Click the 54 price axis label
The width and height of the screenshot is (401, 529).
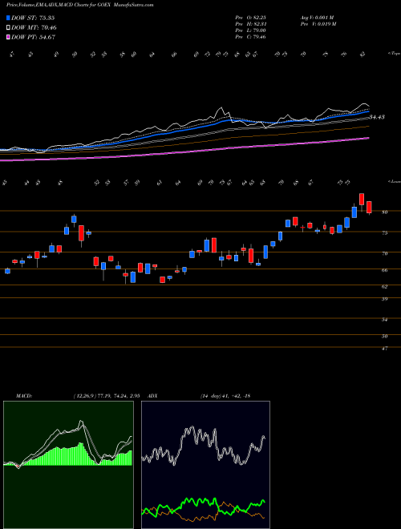385,320
